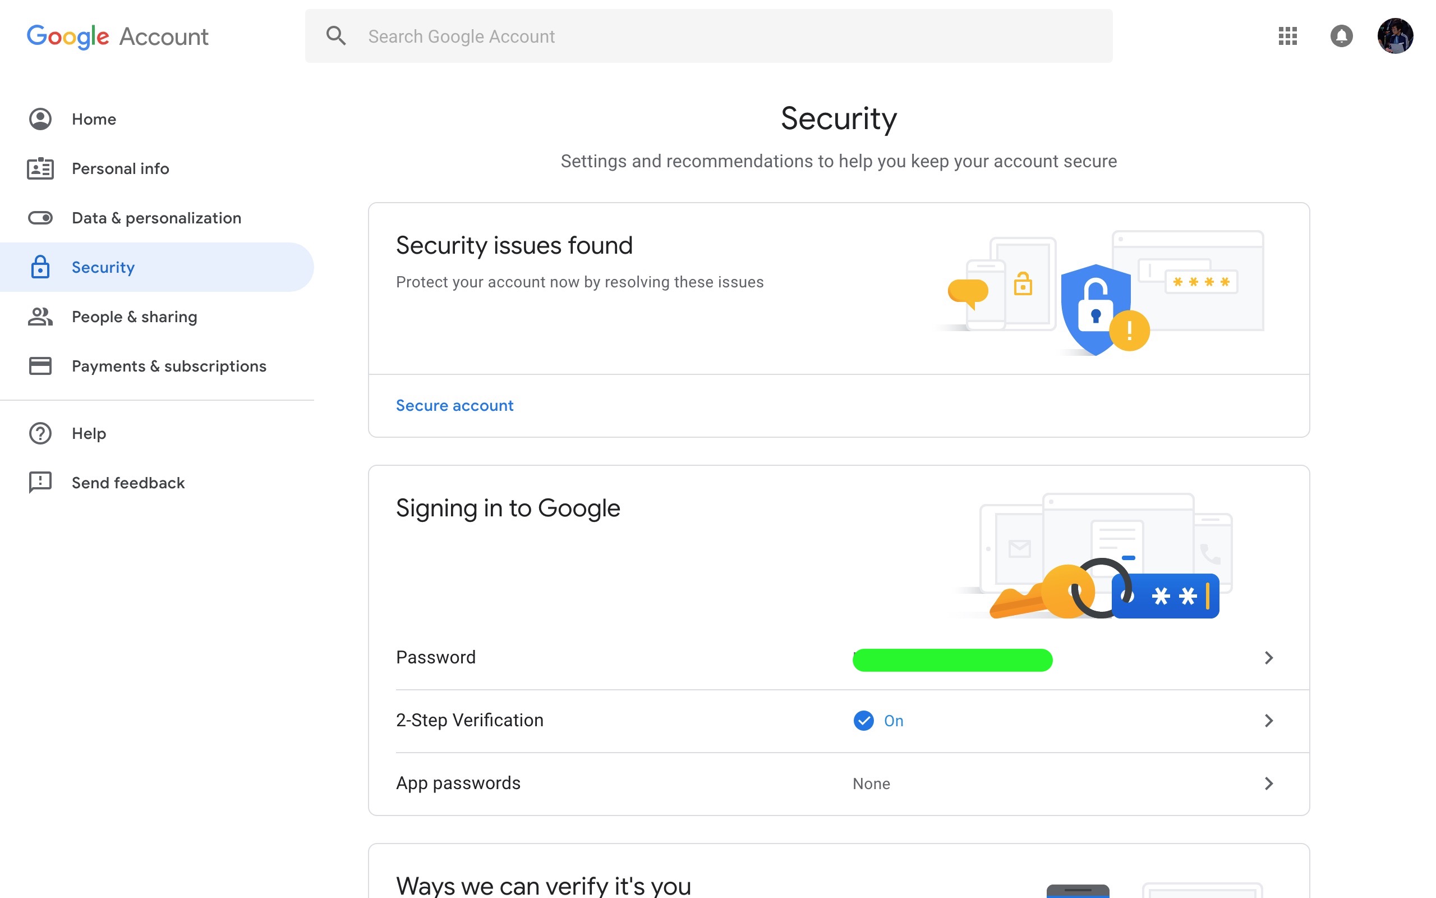Select the Home account circle icon
Viewport: 1436px width, 898px height.
click(39, 119)
